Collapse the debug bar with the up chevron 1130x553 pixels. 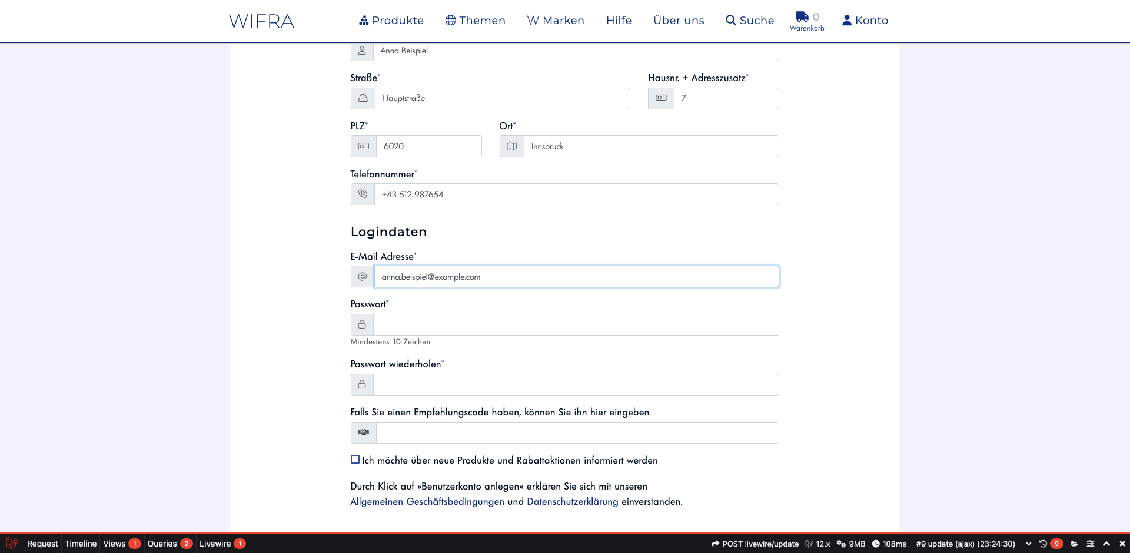coord(1106,544)
